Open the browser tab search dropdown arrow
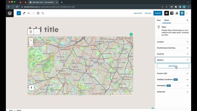The image size is (197, 111). 188,2
